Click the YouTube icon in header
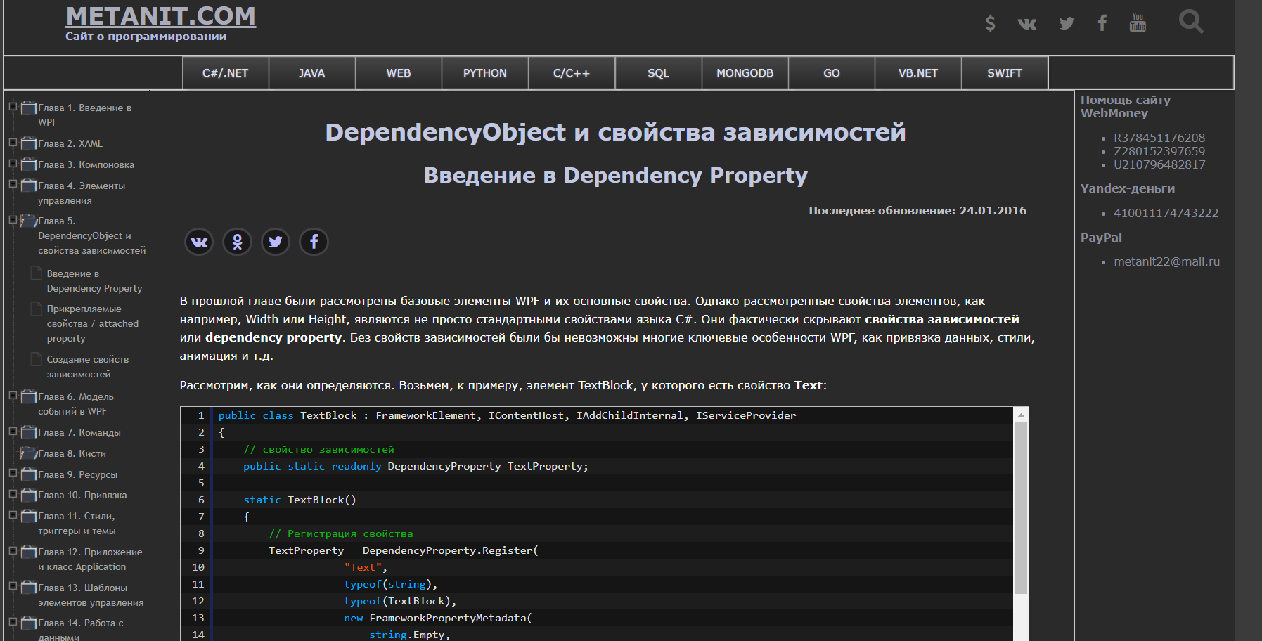 (x=1138, y=22)
